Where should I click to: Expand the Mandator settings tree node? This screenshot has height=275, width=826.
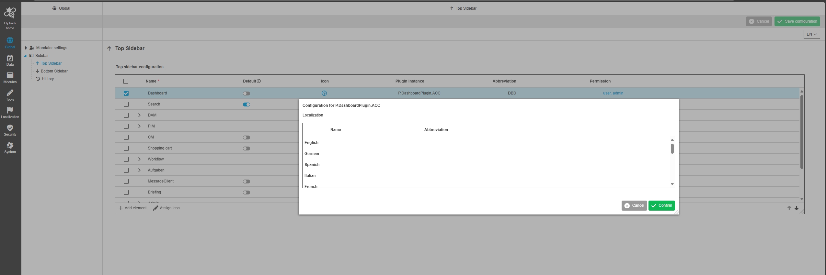(x=26, y=48)
